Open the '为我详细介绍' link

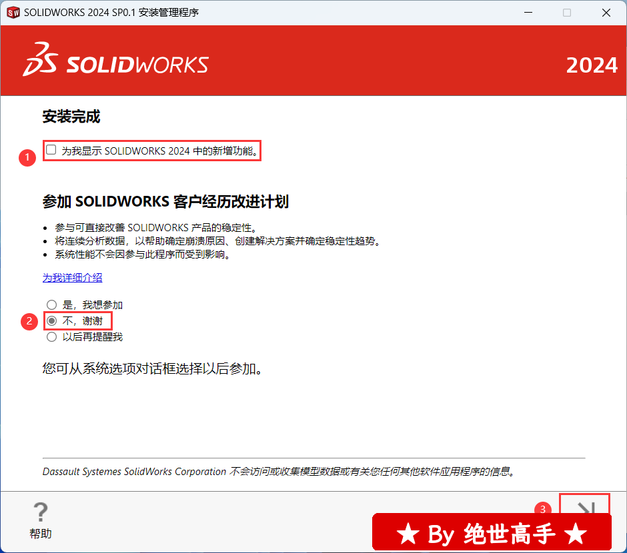click(x=73, y=277)
